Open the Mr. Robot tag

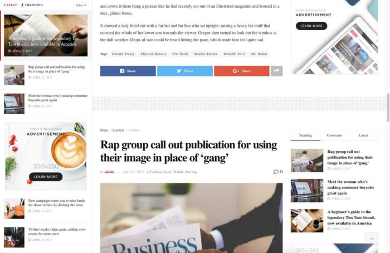(x=259, y=54)
